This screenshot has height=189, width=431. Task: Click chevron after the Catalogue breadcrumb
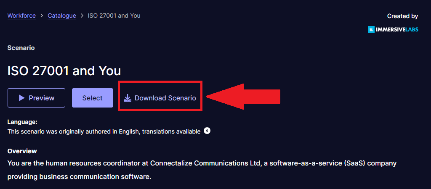pos(82,16)
